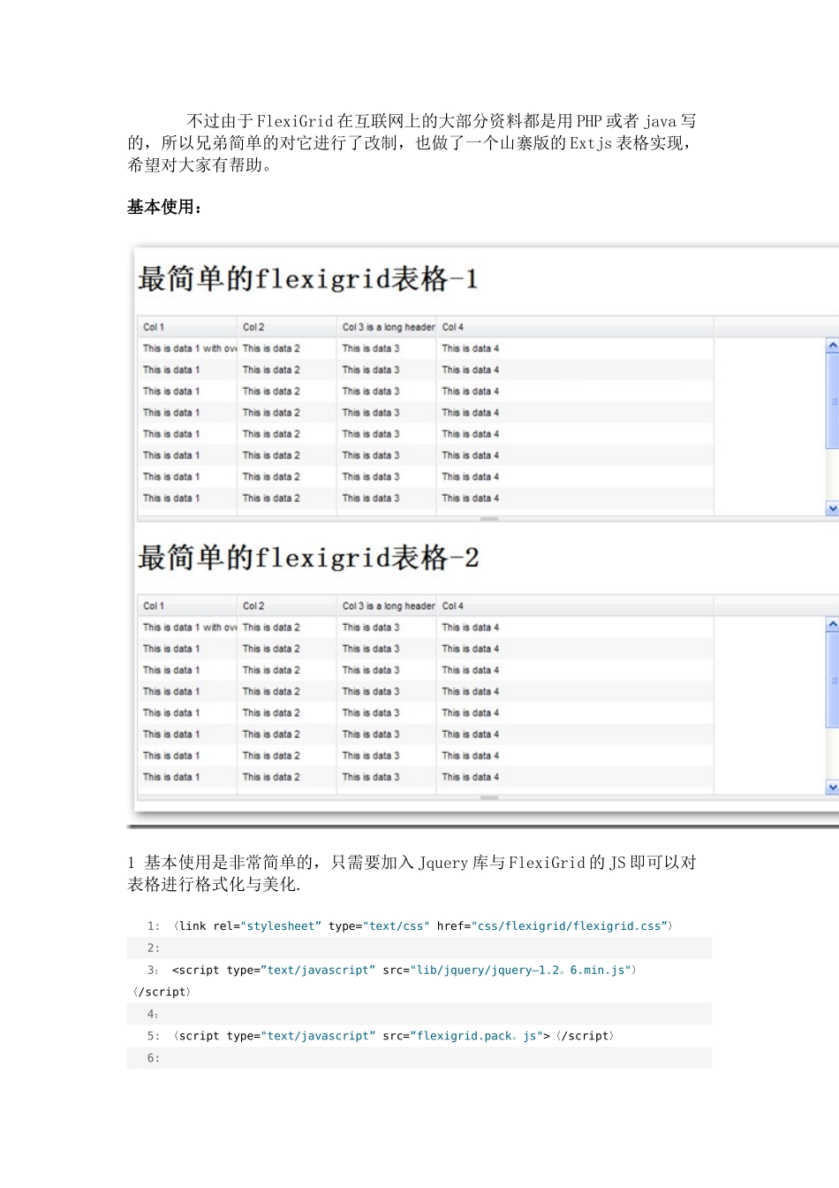Click scroll-up arrow of flexigrid表格-2 table
The image size is (839, 1188).
point(832,625)
